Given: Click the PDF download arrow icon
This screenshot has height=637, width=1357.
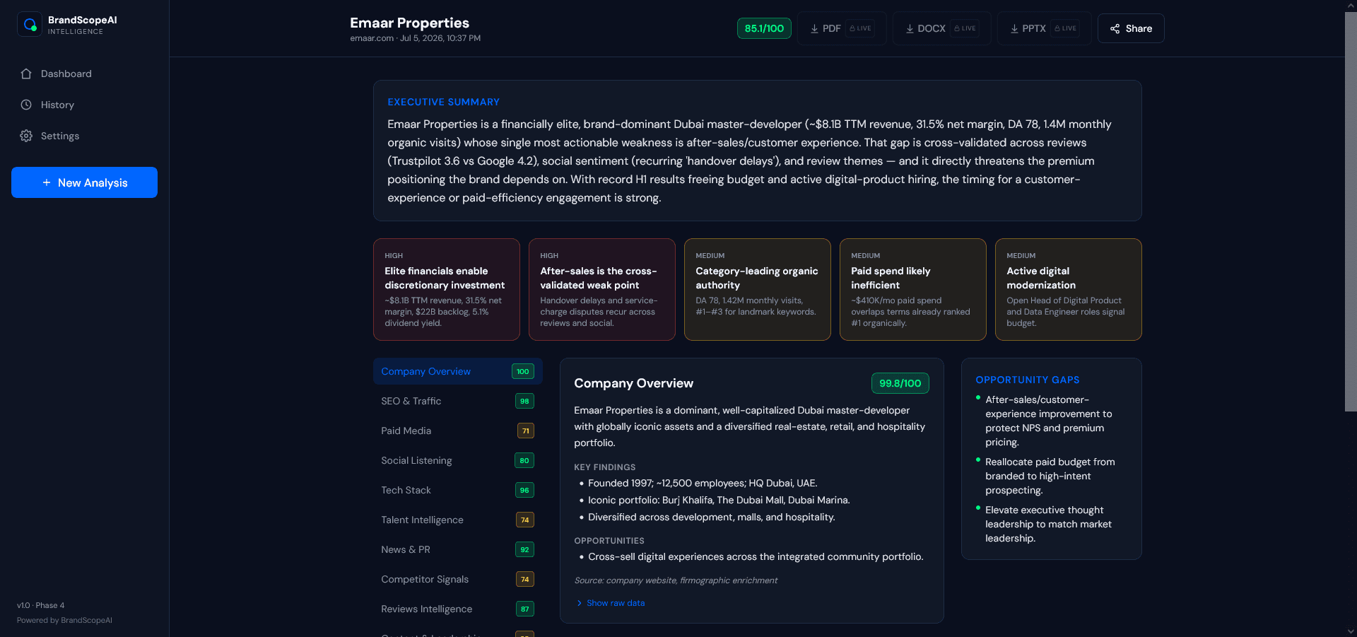Looking at the screenshot, I should coord(814,29).
